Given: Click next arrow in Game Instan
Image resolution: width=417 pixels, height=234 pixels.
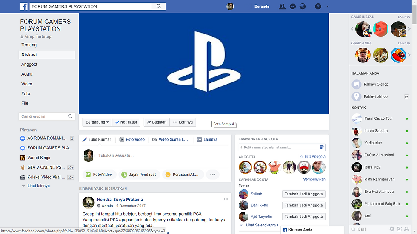Looking at the screenshot, I should [409, 28].
